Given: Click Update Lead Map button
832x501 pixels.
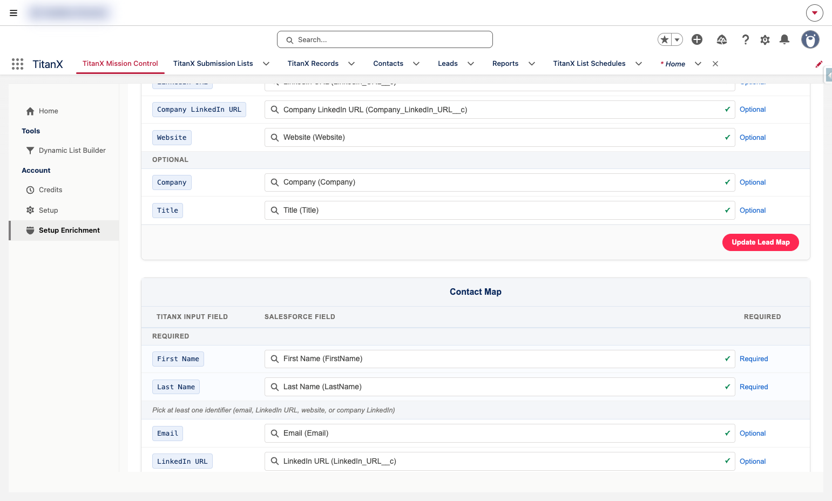Looking at the screenshot, I should 761,242.
